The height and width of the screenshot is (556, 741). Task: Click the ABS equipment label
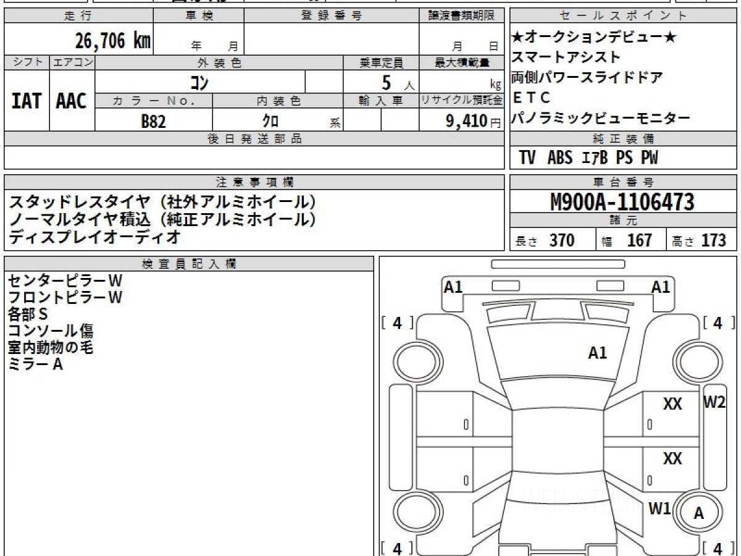click(x=560, y=158)
